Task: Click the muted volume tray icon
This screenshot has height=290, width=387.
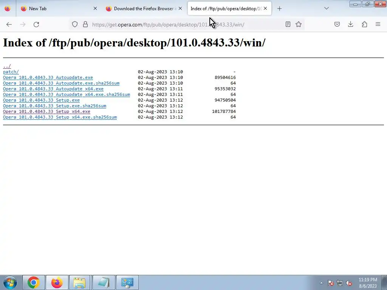Action: [349, 283]
